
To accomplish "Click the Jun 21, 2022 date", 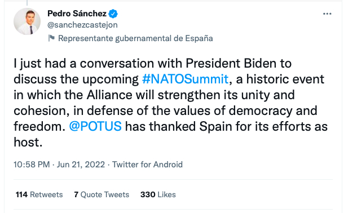I will point(81,165).
